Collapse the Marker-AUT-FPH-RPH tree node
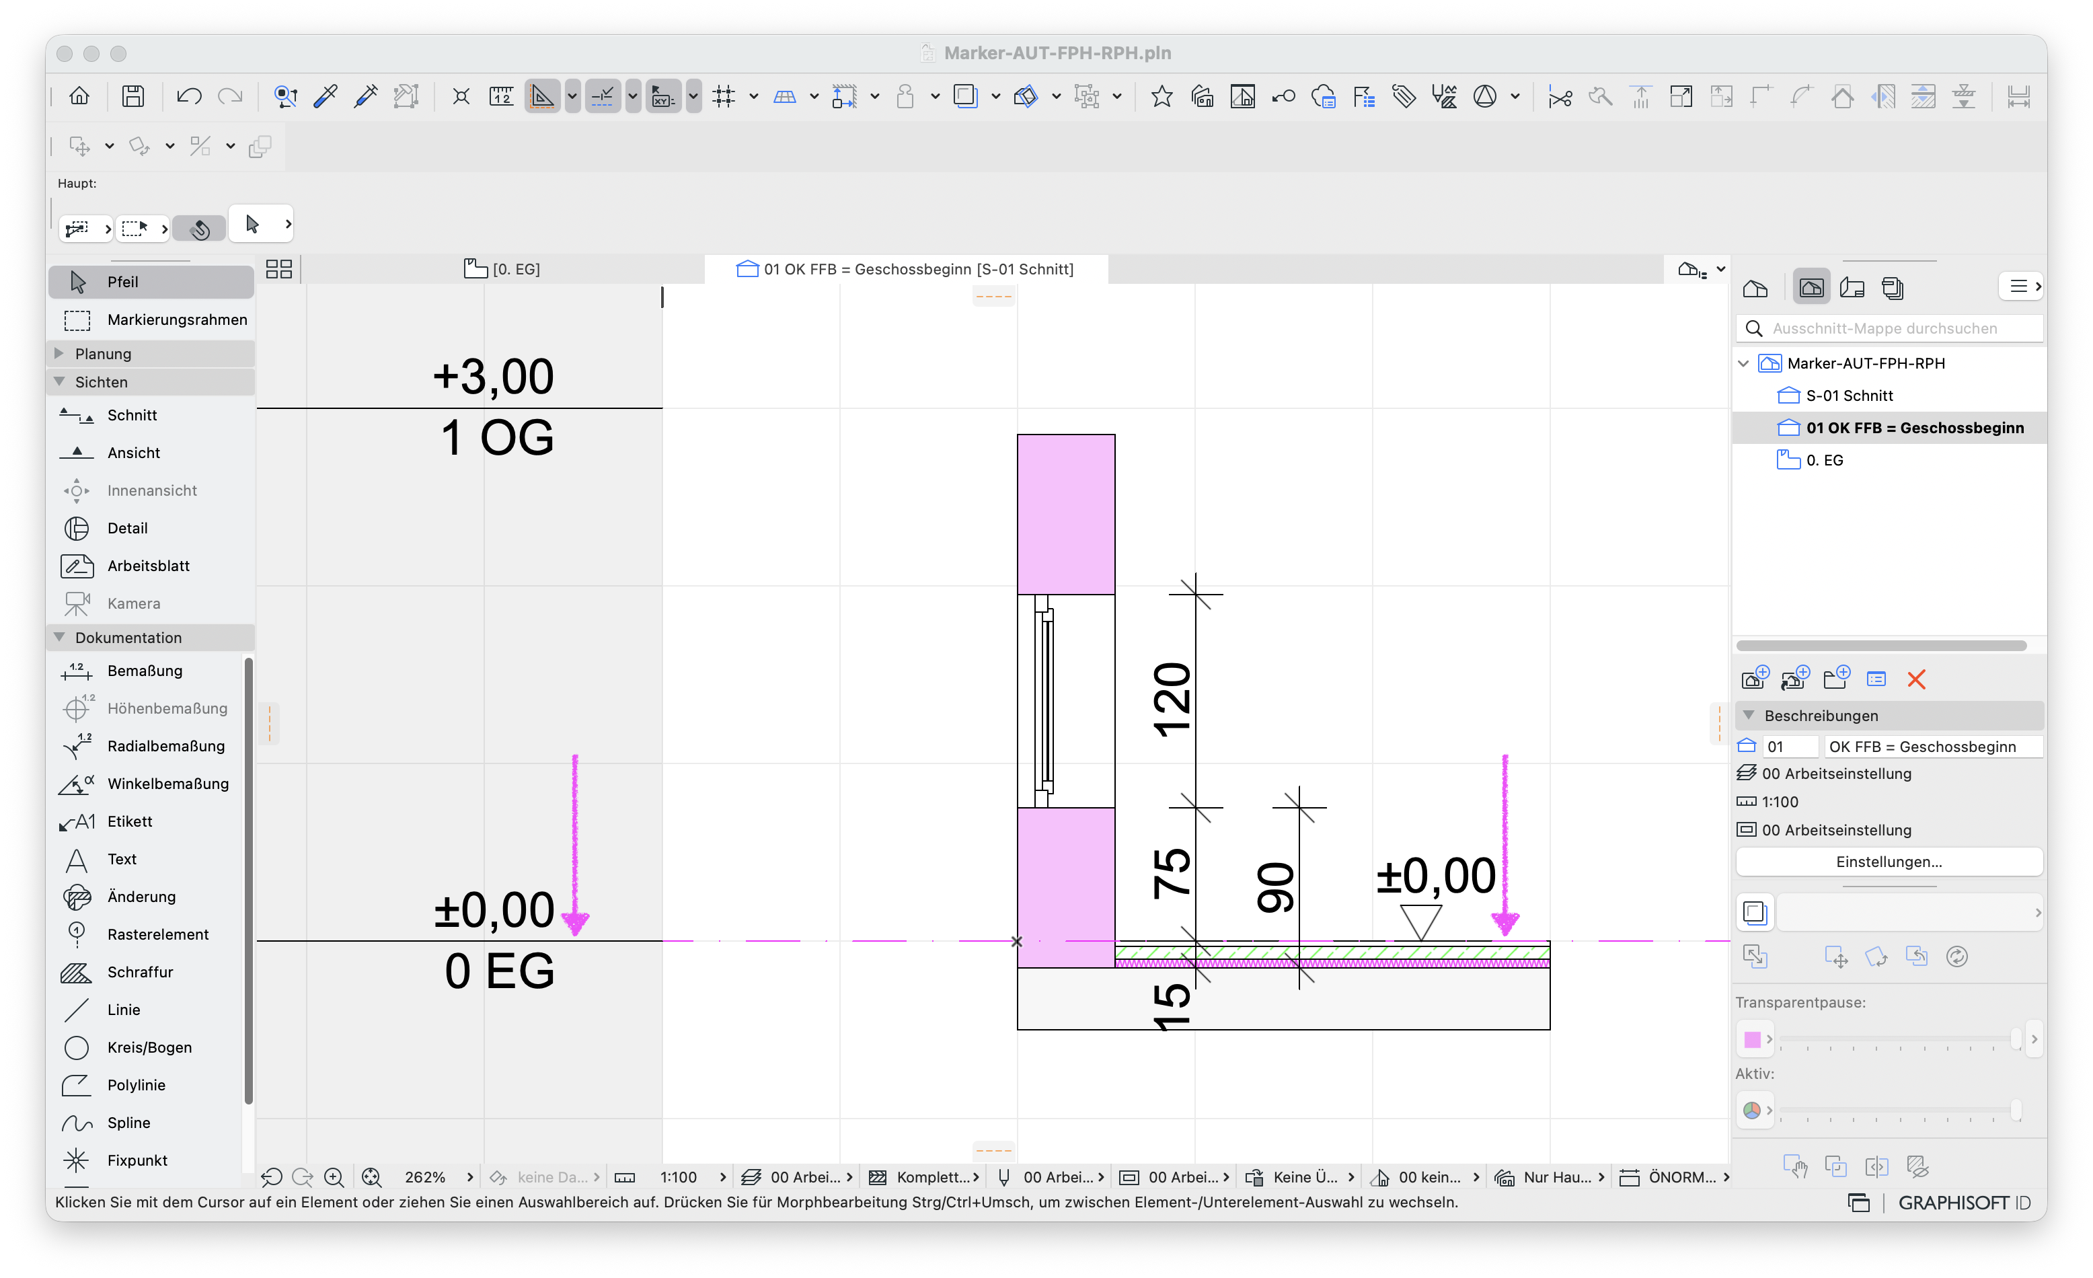This screenshot has height=1278, width=2093. tap(1744, 363)
